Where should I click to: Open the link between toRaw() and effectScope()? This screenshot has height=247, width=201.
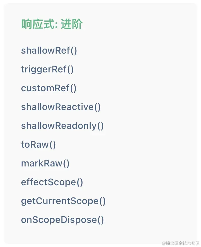(45, 163)
